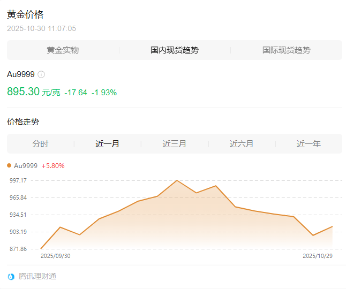Switch chart to 近三月 range
346x289 pixels.
(x=175, y=144)
